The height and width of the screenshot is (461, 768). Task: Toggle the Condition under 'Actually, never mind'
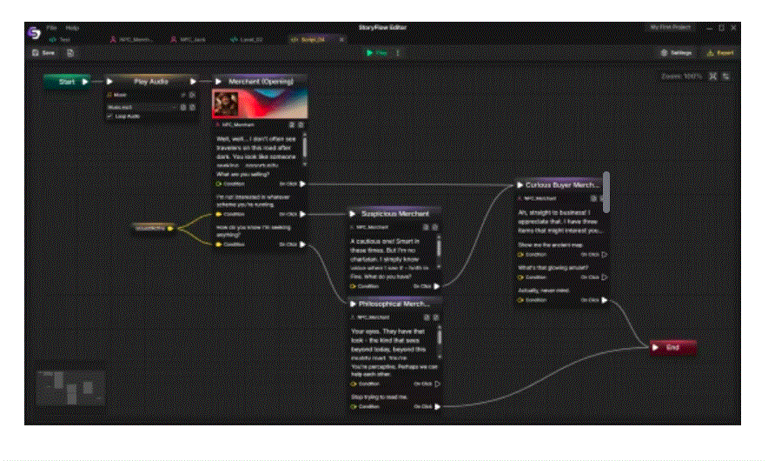[x=520, y=300]
